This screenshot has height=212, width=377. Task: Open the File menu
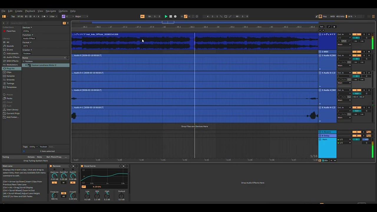click(4, 11)
